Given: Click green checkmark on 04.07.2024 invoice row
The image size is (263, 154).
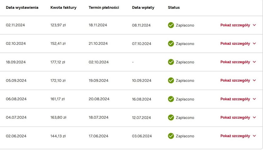Looking at the screenshot, I should (x=171, y=117).
